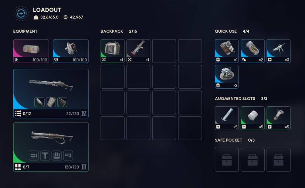Click the first locked safe pocket slot
305x188 pixels.
pos(227,160)
